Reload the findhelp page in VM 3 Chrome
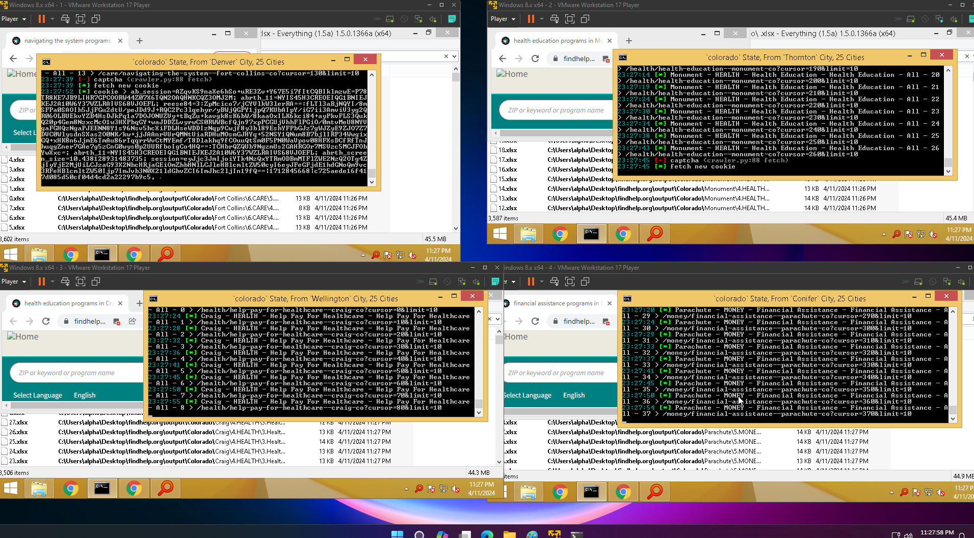The width and height of the screenshot is (974, 538). tap(46, 321)
